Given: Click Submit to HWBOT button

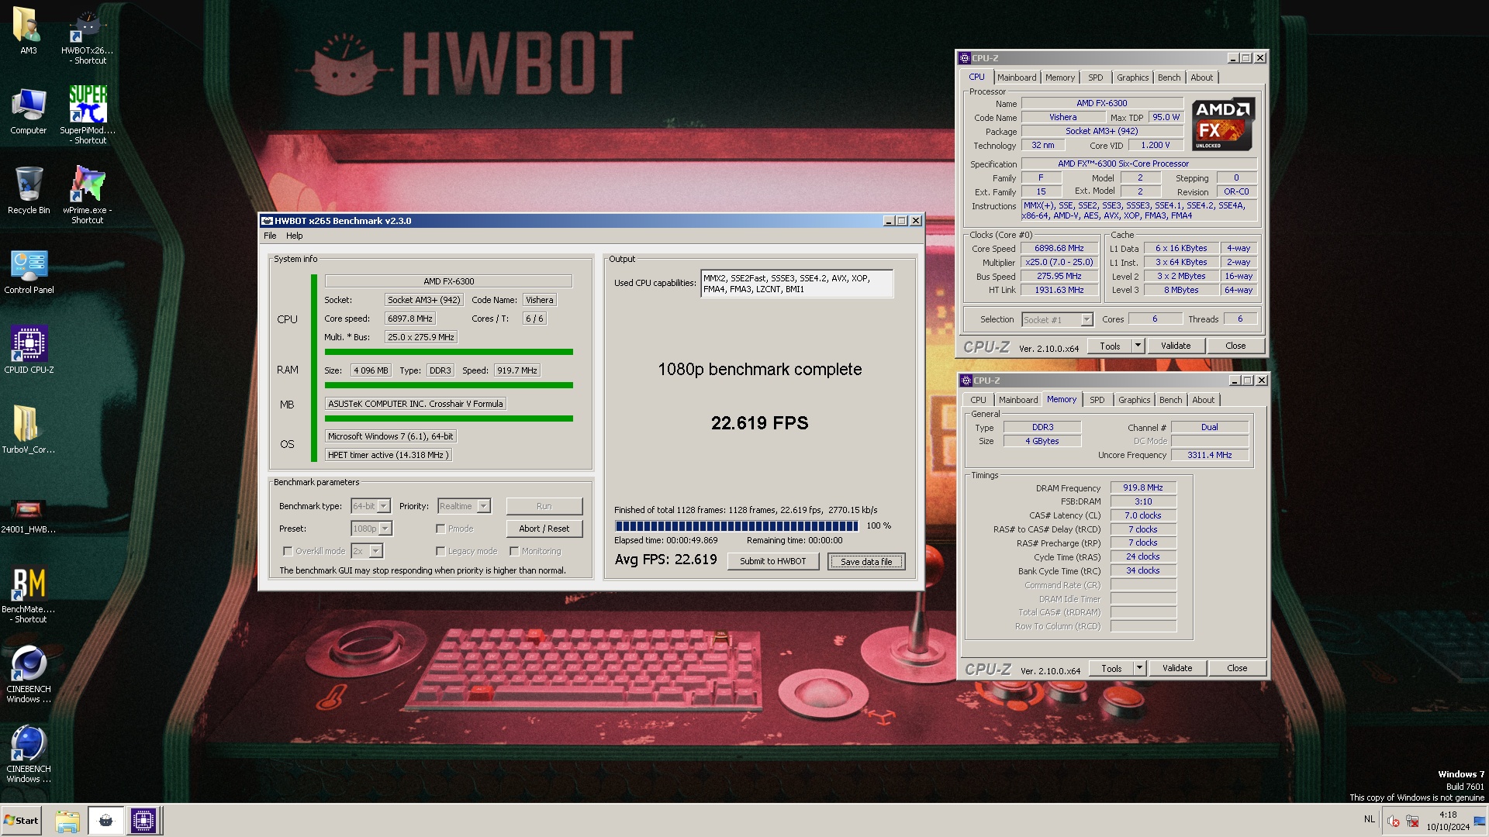Looking at the screenshot, I should click(x=773, y=561).
